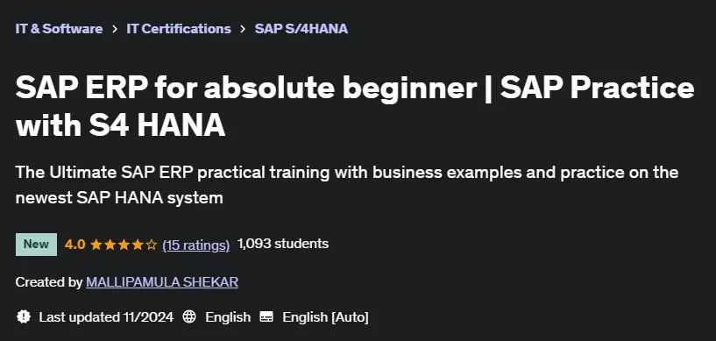Open instructor MALLIPAMULA SHEKAR profile
Image resolution: width=716 pixels, height=341 pixels.
point(162,282)
